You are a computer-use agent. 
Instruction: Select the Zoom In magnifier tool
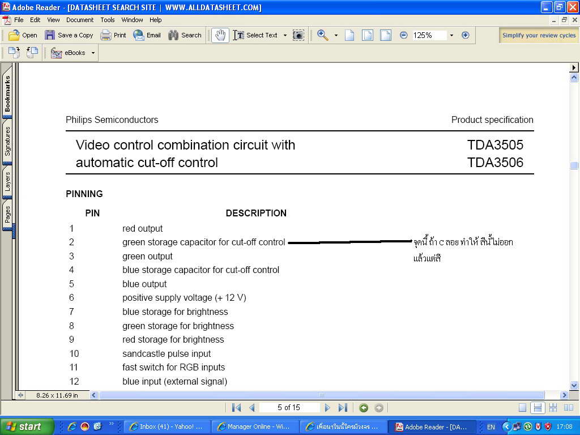click(322, 35)
